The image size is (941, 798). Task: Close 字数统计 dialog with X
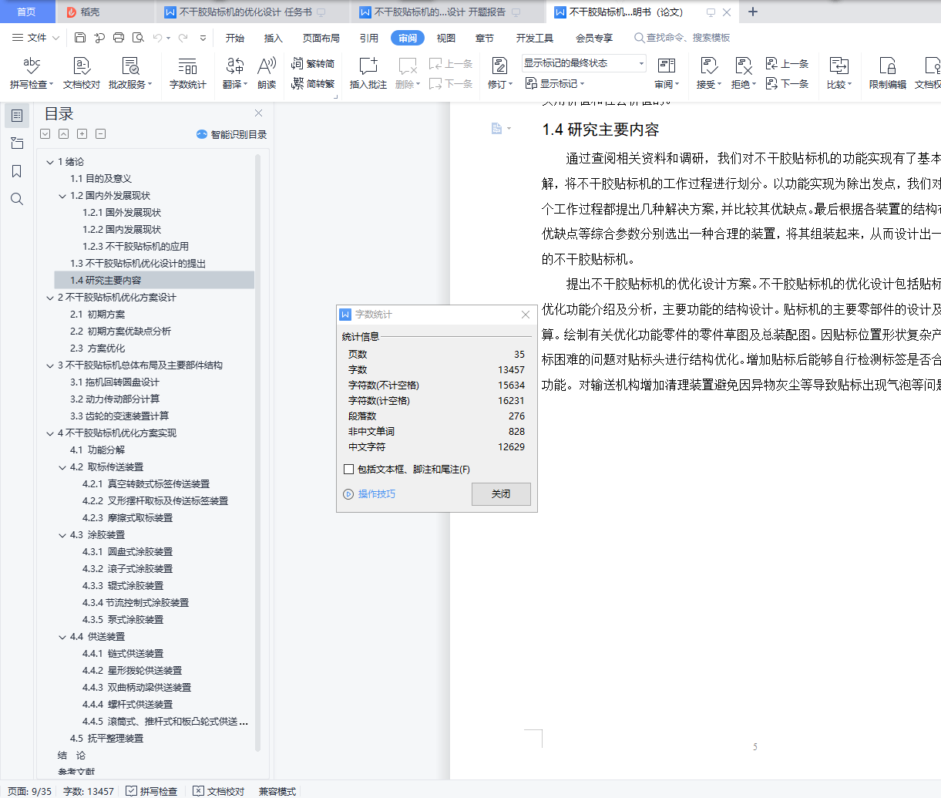(526, 315)
